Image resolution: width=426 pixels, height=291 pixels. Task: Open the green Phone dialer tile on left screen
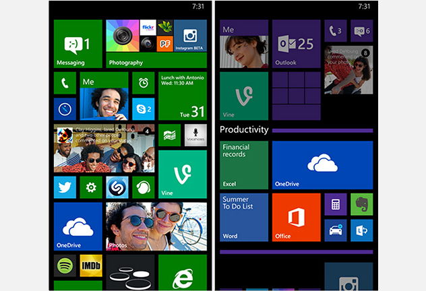click(65, 83)
